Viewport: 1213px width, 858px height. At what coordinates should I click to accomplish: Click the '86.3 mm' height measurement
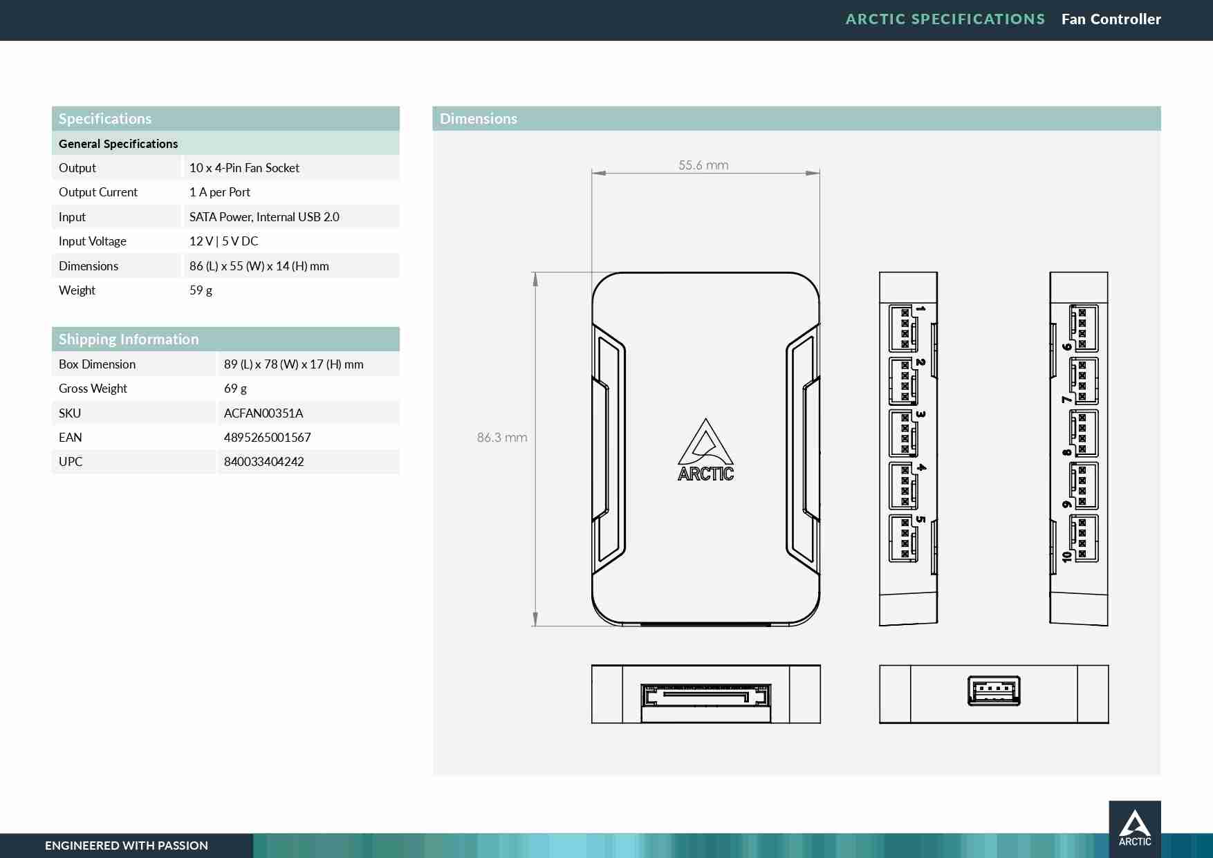tap(502, 438)
